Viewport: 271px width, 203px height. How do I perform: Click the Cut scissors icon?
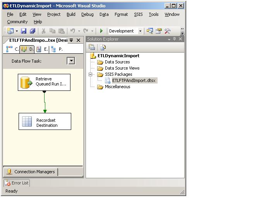(x=43, y=31)
